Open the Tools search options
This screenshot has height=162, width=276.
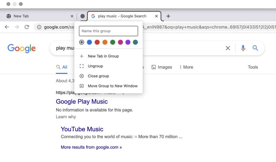click(253, 67)
